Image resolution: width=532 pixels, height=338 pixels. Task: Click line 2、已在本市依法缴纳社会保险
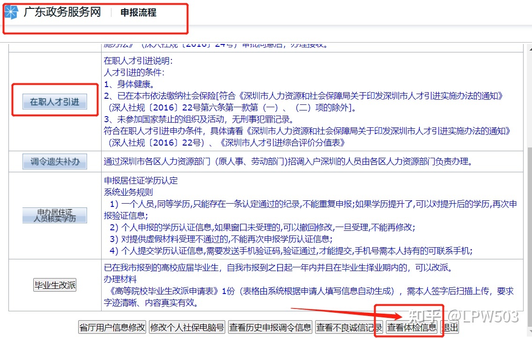pyautogui.click(x=303, y=96)
